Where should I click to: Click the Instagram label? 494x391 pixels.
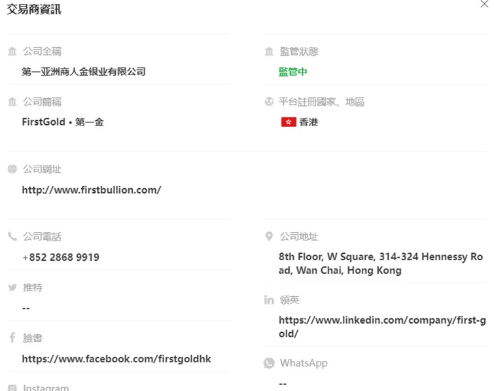[46, 388]
